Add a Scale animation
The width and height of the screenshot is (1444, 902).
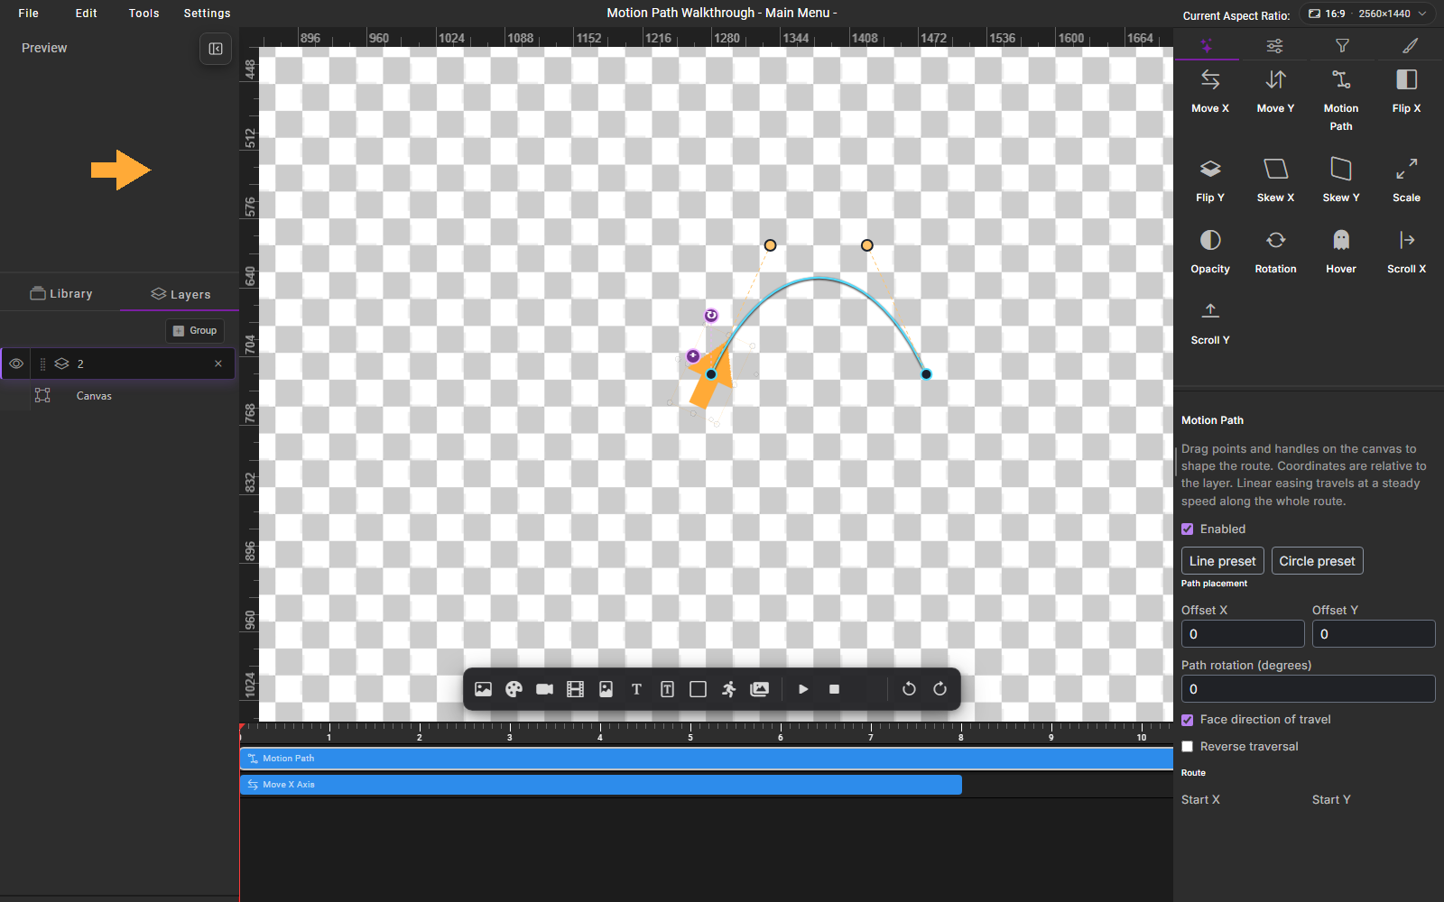tap(1406, 180)
